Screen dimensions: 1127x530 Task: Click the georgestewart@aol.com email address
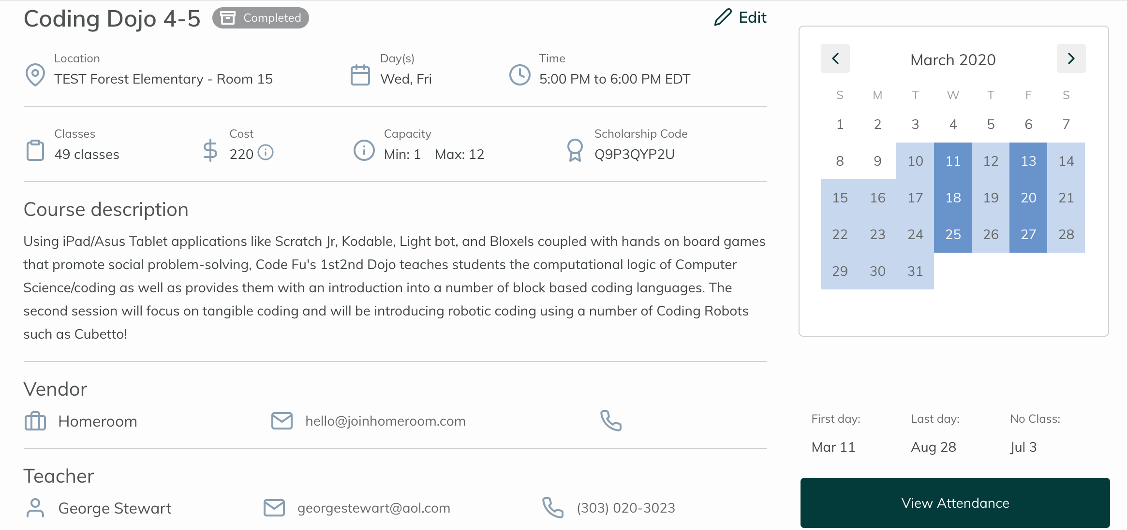[x=373, y=508]
